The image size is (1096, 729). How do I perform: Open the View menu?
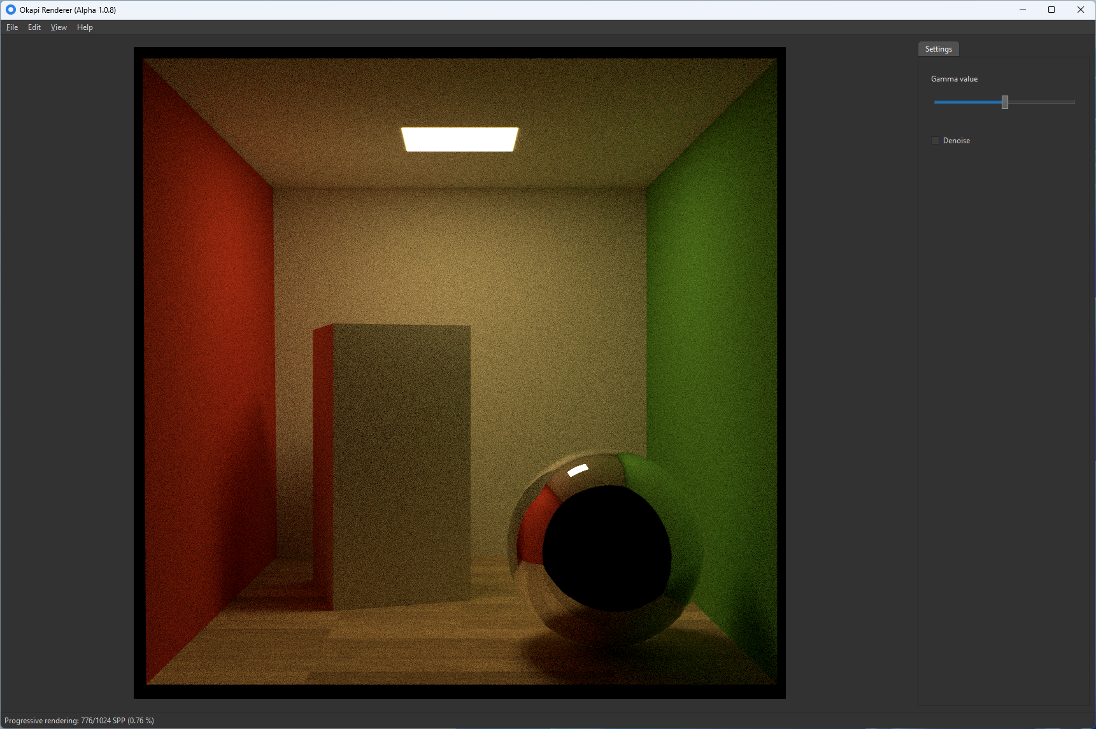pos(59,27)
